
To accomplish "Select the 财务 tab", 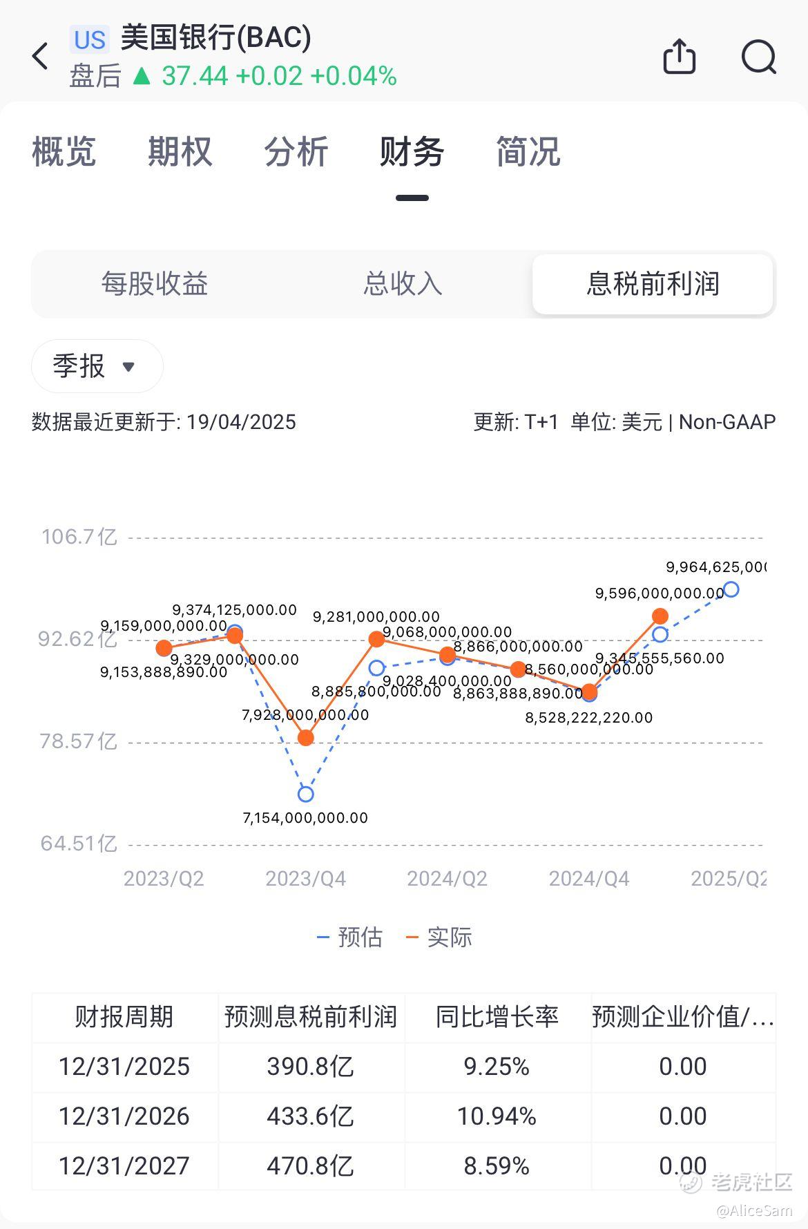I will pos(412,151).
